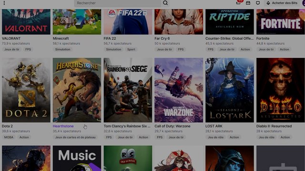Select FPS tag under Call of Duty: Warzone

click(160, 137)
